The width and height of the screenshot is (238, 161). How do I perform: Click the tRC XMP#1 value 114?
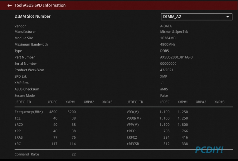click(x=73, y=144)
